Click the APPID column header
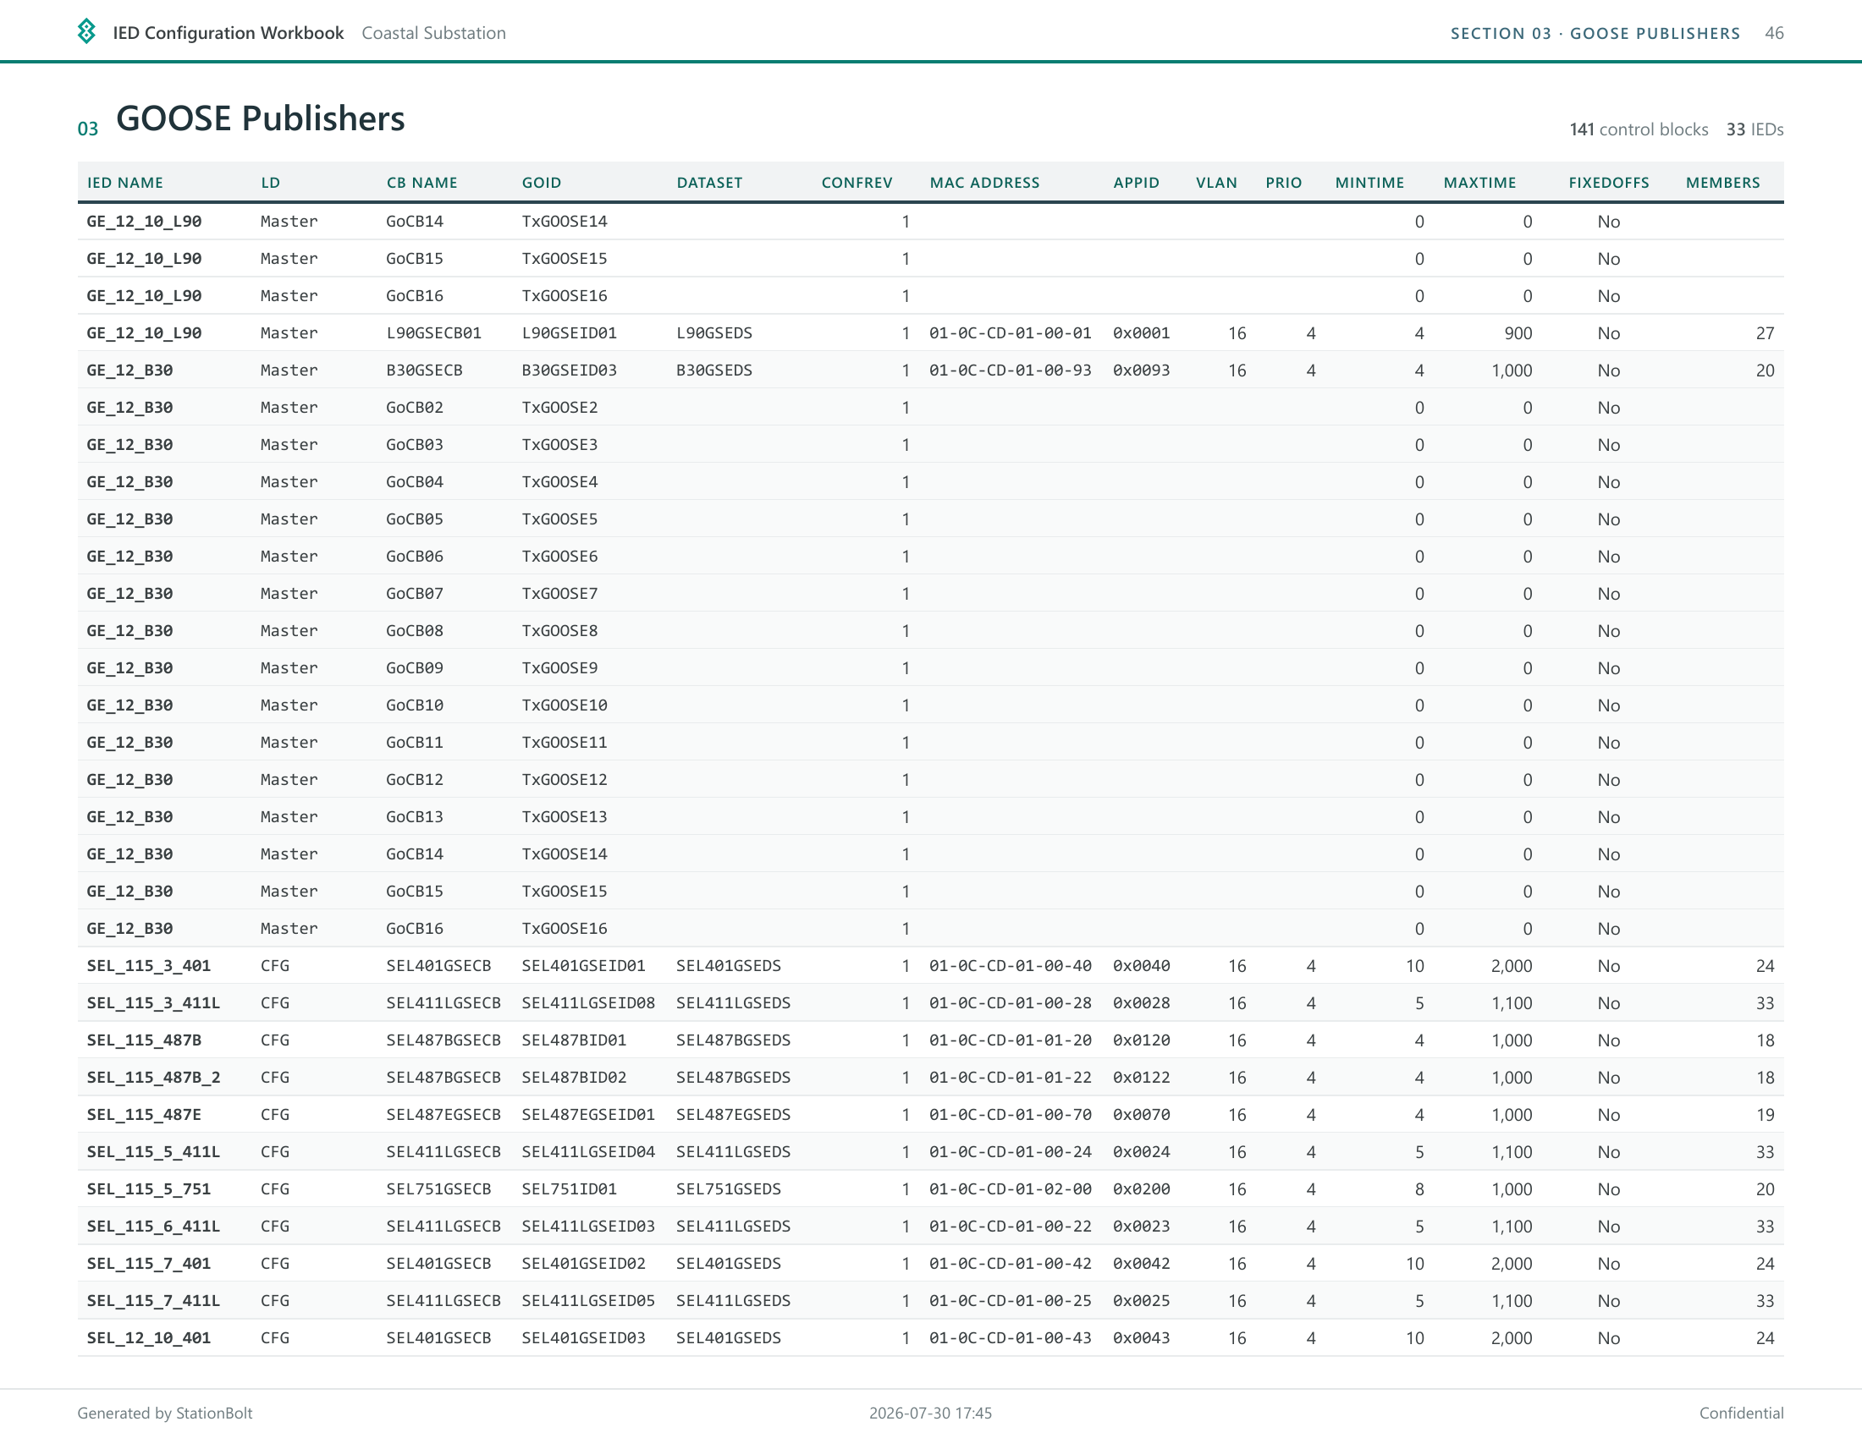 pos(1136,183)
